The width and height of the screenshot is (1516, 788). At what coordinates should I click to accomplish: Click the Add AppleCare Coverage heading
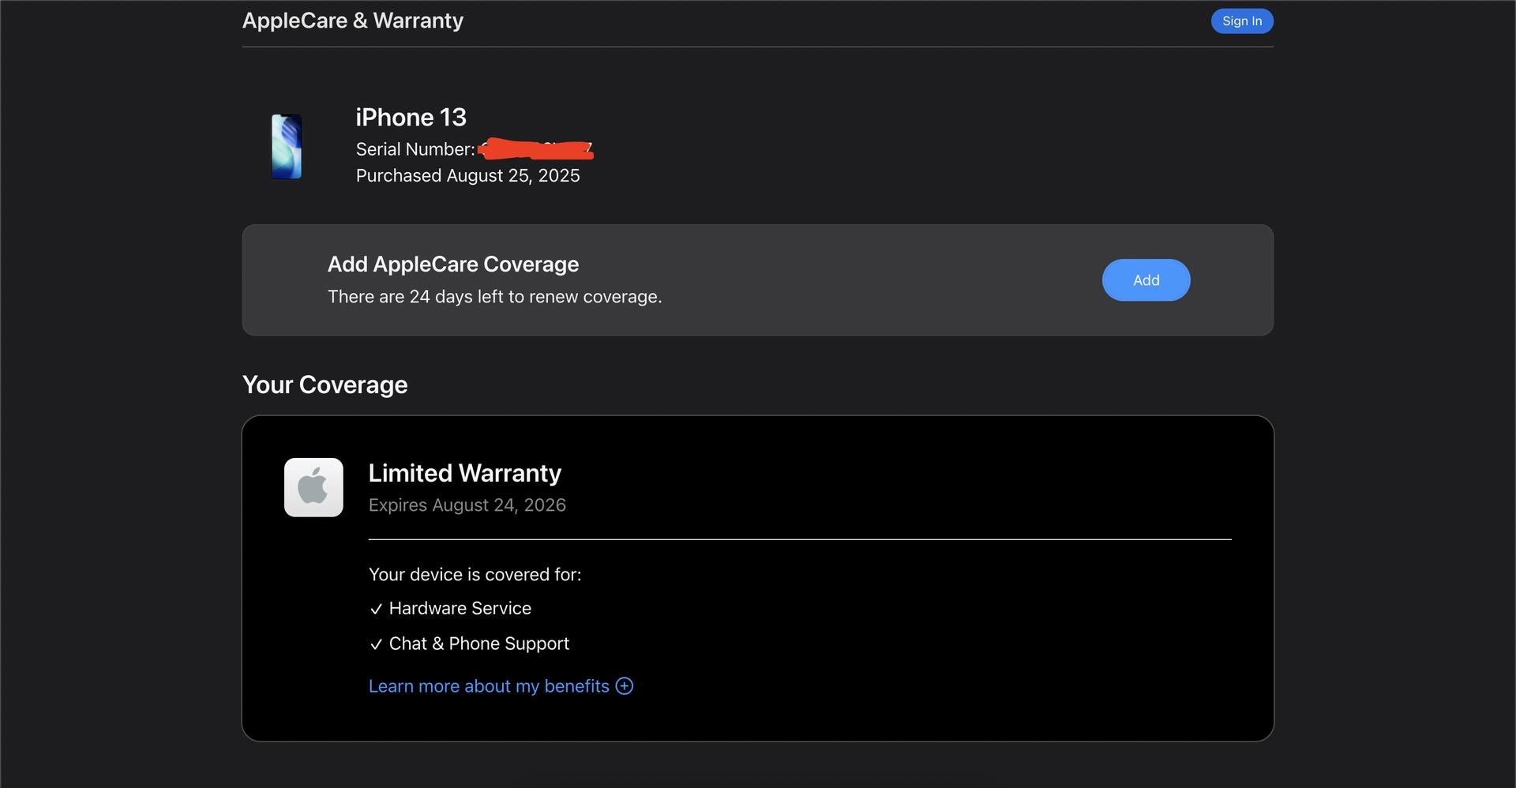452,265
